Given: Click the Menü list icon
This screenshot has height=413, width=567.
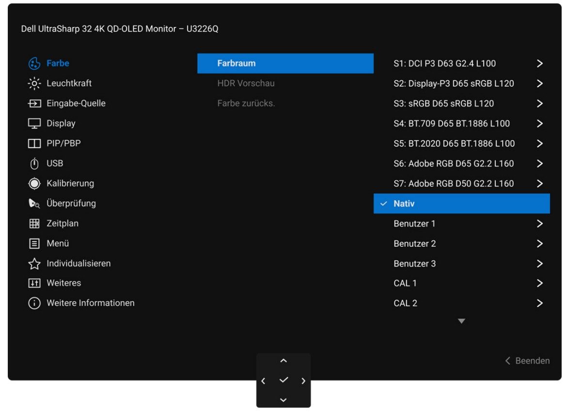Looking at the screenshot, I should [x=34, y=243].
